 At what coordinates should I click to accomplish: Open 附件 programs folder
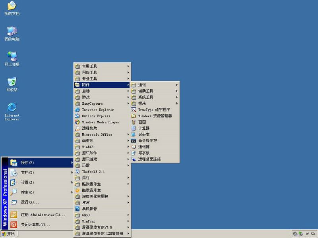[x=102, y=85]
